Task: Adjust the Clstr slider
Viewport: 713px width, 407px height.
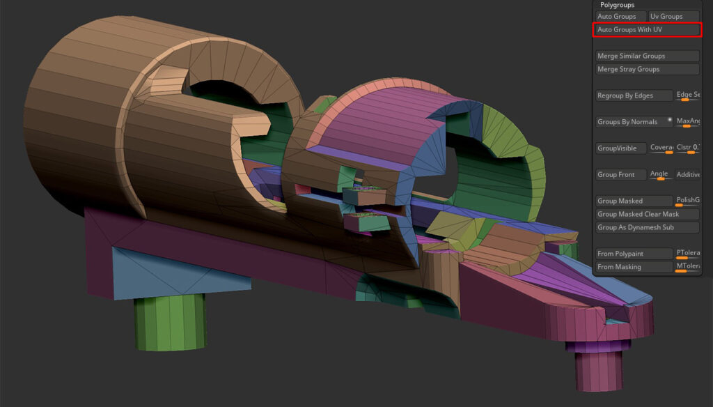Action: [687, 148]
